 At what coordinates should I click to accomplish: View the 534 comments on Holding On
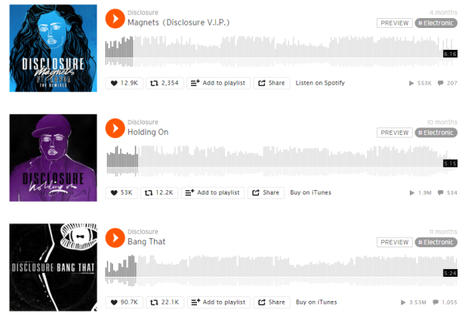point(447,192)
